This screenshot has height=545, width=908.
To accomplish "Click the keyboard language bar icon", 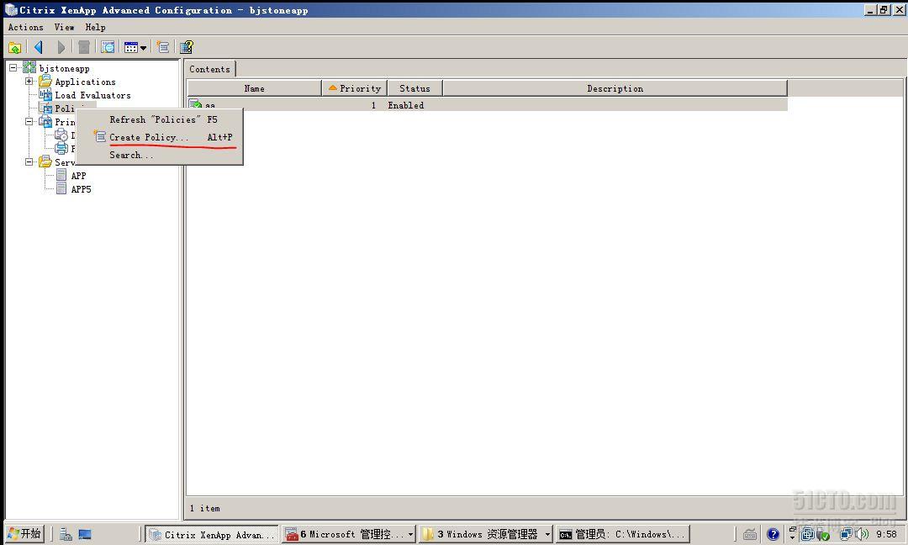I will (750, 534).
